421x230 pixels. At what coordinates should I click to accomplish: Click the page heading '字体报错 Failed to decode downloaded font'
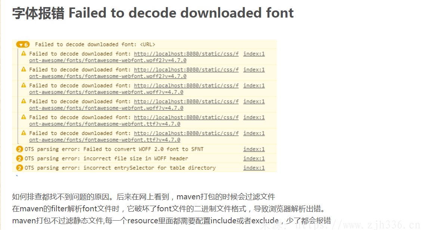(x=153, y=13)
